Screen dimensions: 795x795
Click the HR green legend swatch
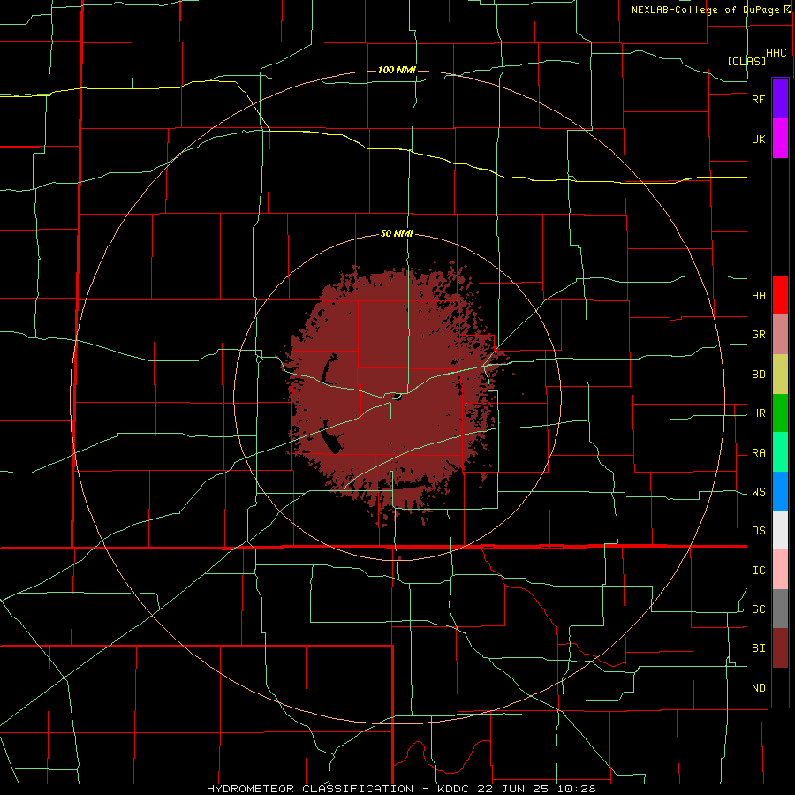click(x=780, y=413)
